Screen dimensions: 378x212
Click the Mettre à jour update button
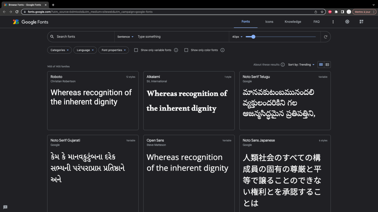(364, 12)
